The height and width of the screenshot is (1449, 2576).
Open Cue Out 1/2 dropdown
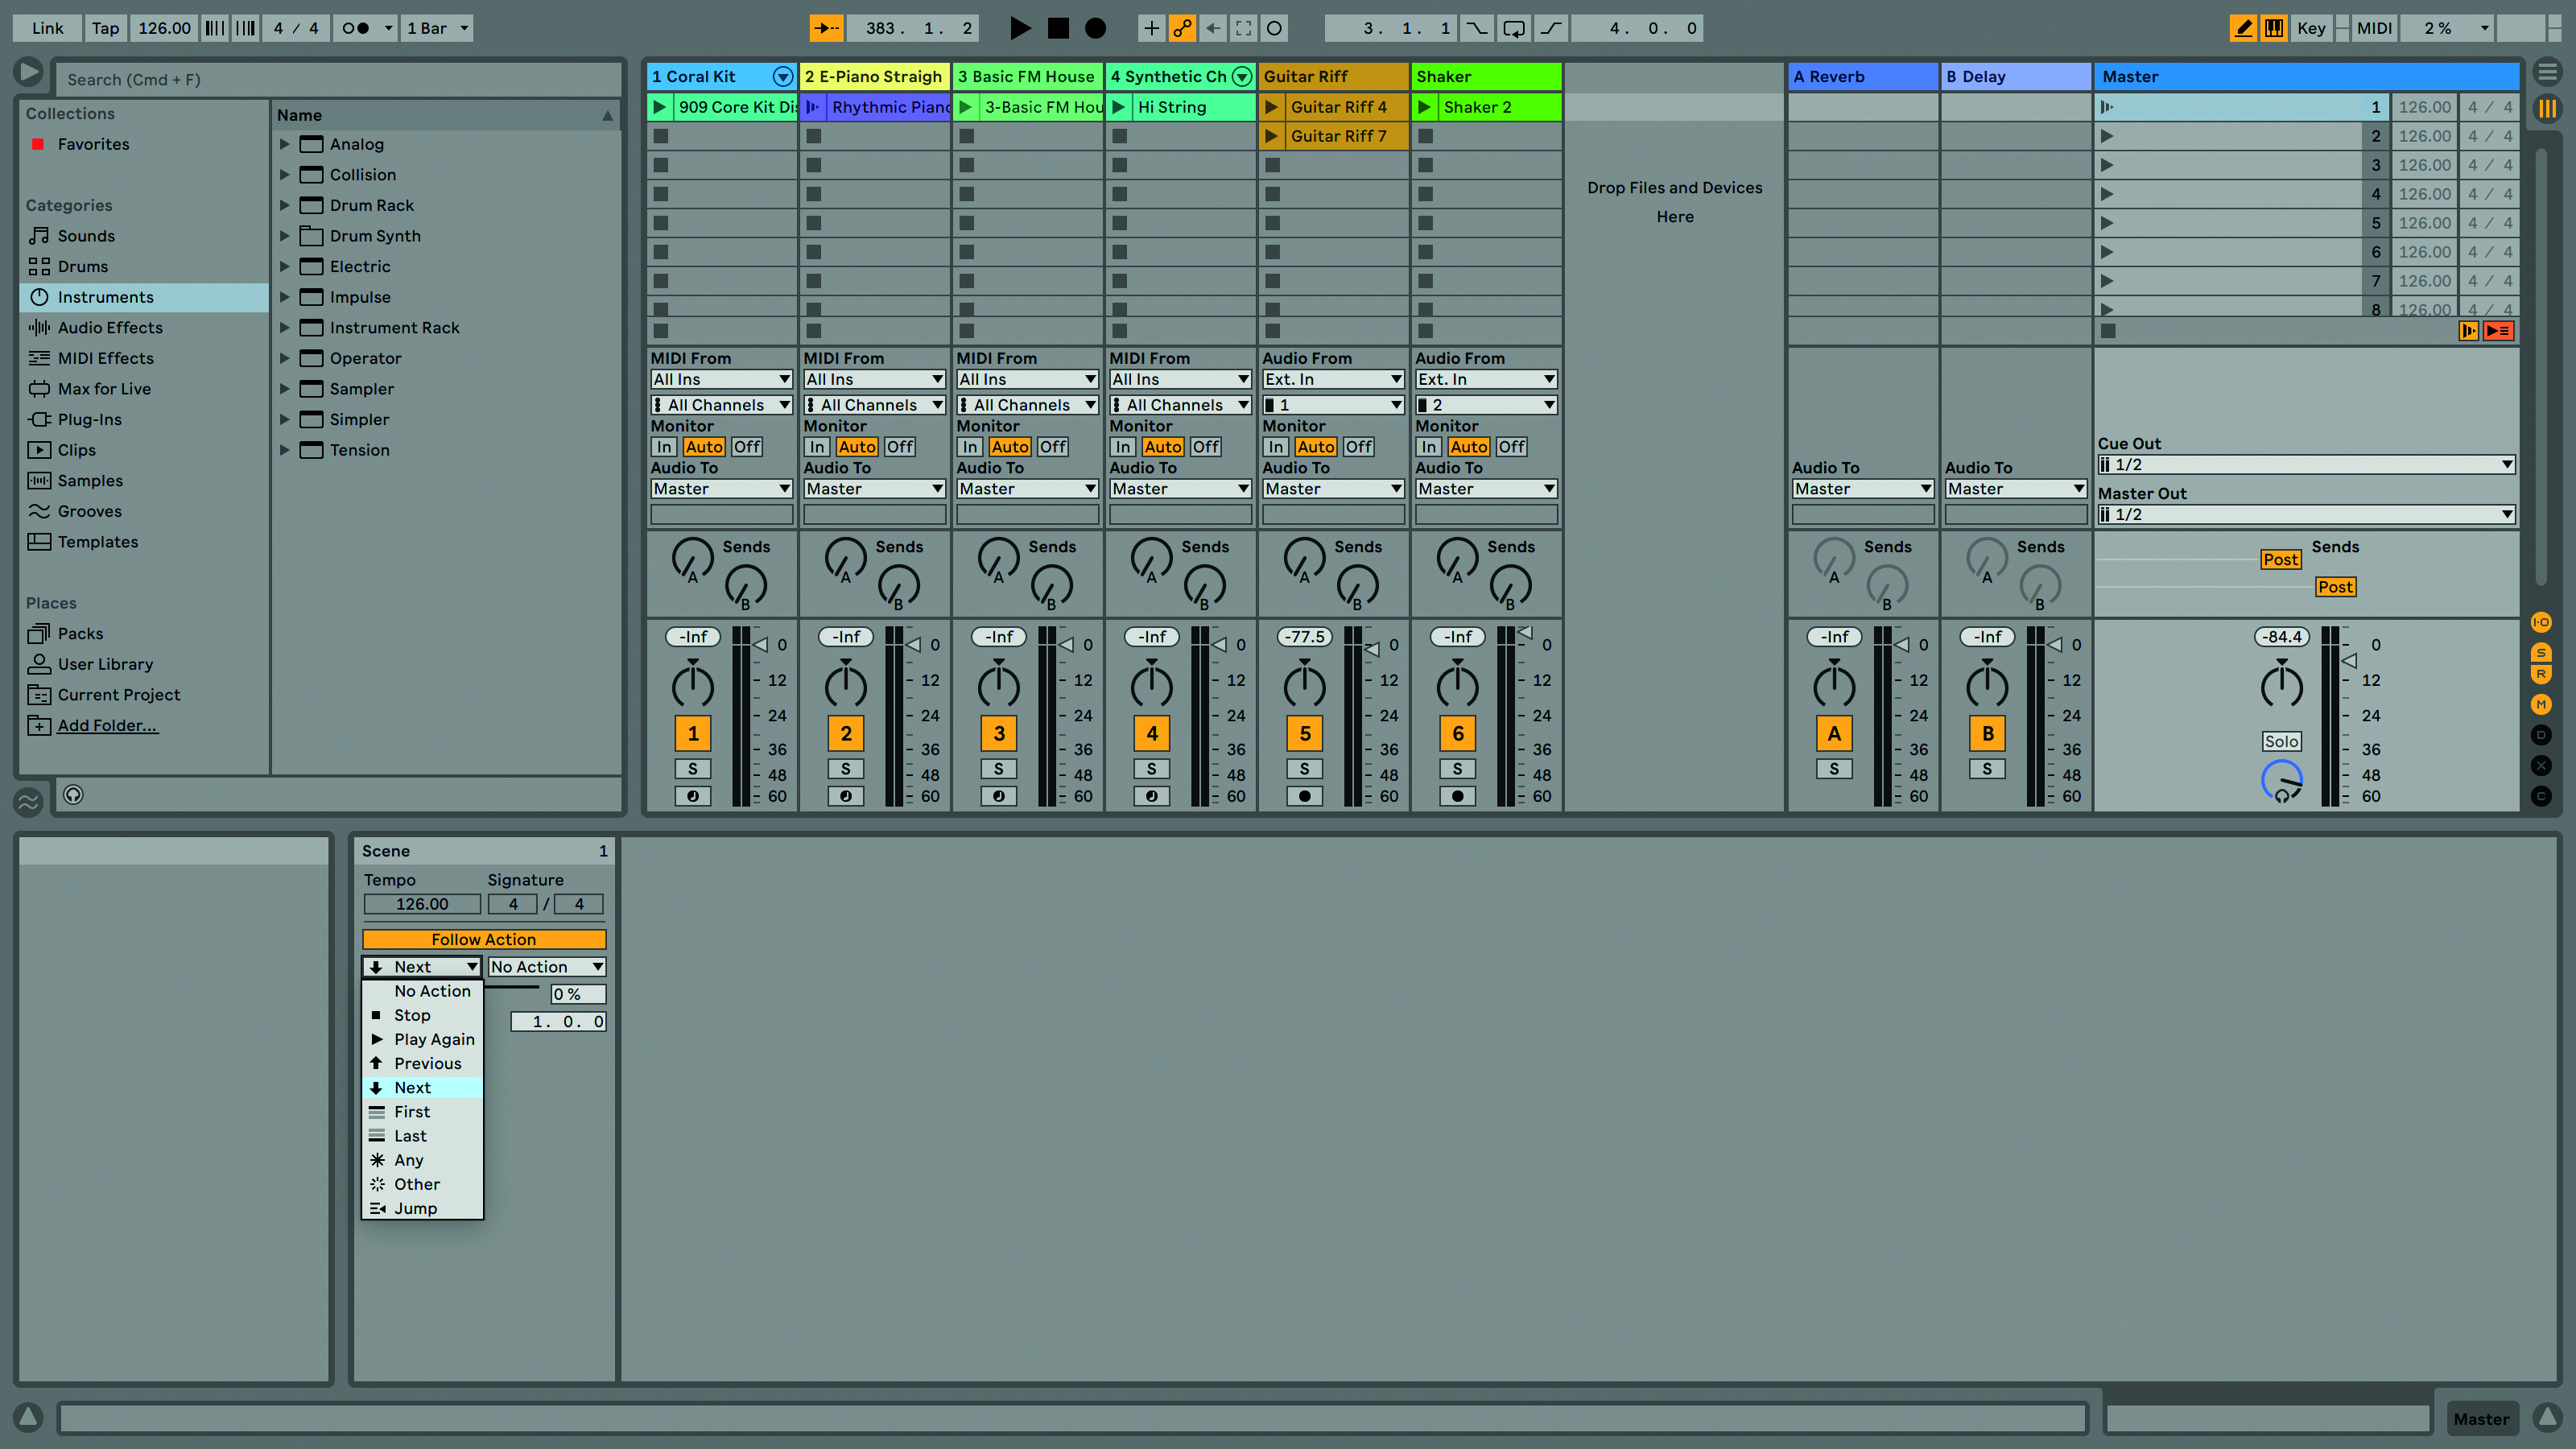click(x=2306, y=464)
